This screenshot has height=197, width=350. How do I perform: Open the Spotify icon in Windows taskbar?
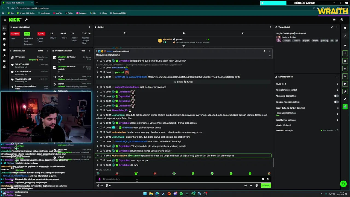(181, 194)
